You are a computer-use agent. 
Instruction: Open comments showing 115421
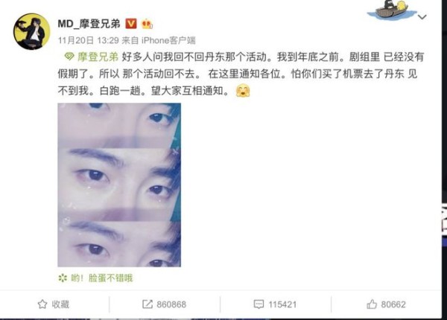point(275,304)
